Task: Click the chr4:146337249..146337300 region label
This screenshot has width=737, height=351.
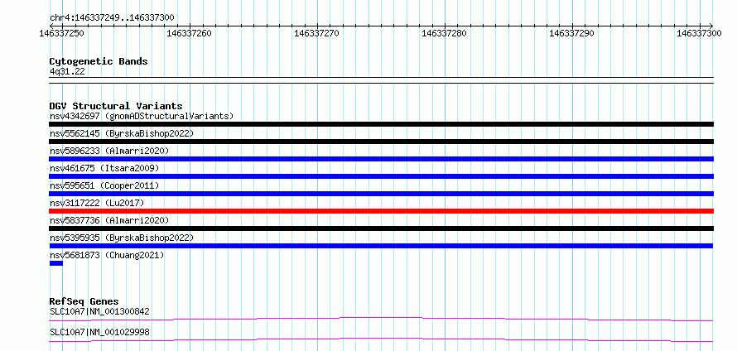Action: (x=112, y=18)
